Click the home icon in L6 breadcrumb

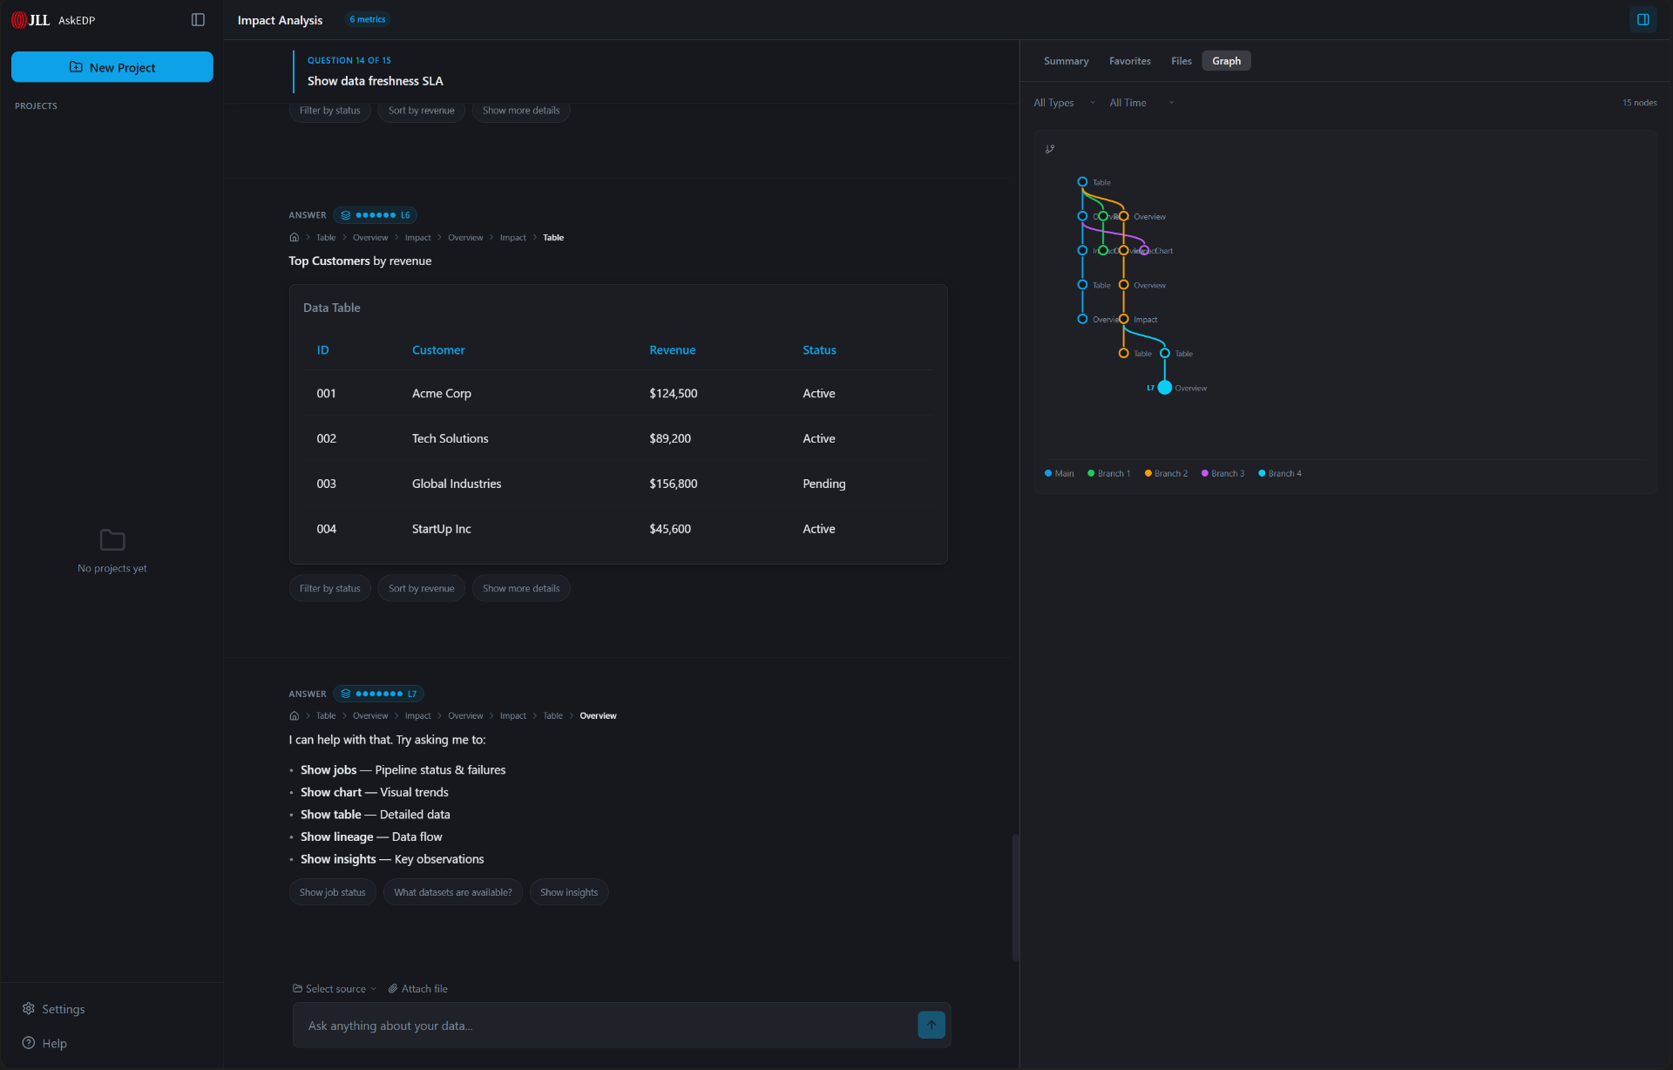(295, 238)
